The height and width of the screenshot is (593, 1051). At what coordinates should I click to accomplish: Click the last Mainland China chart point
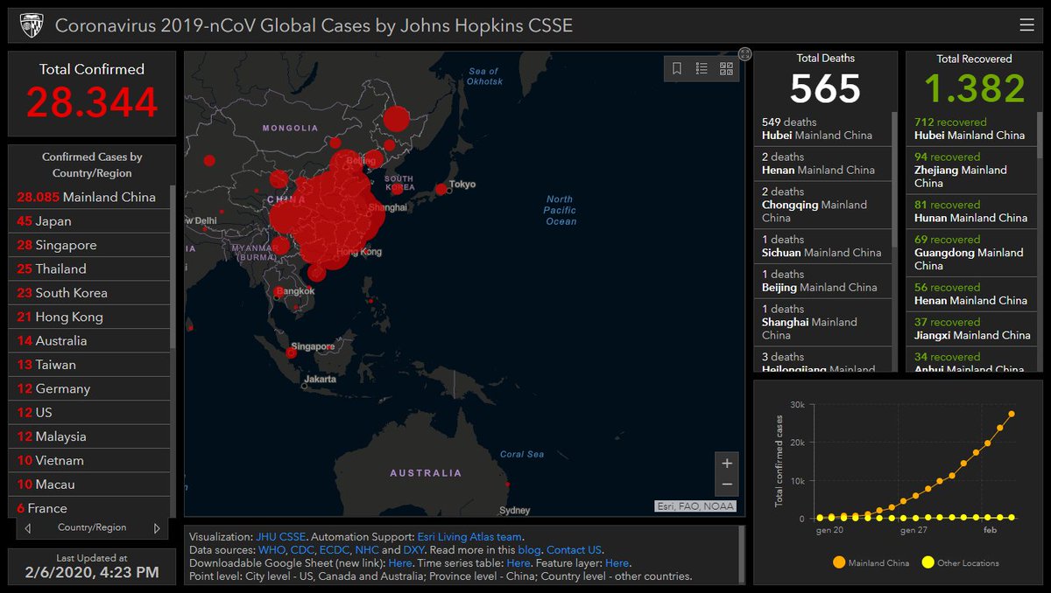tap(1012, 414)
